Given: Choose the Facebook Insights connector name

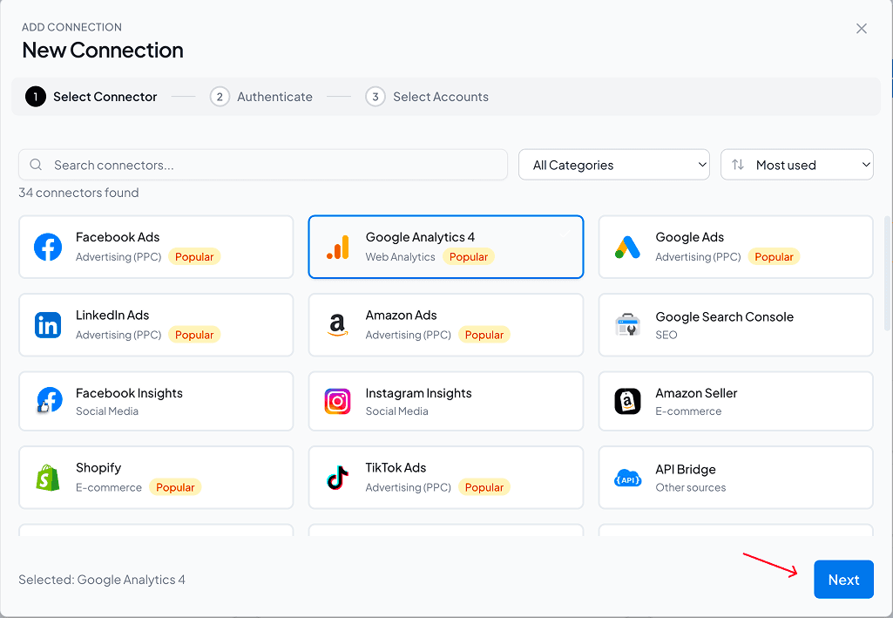Looking at the screenshot, I should [129, 393].
